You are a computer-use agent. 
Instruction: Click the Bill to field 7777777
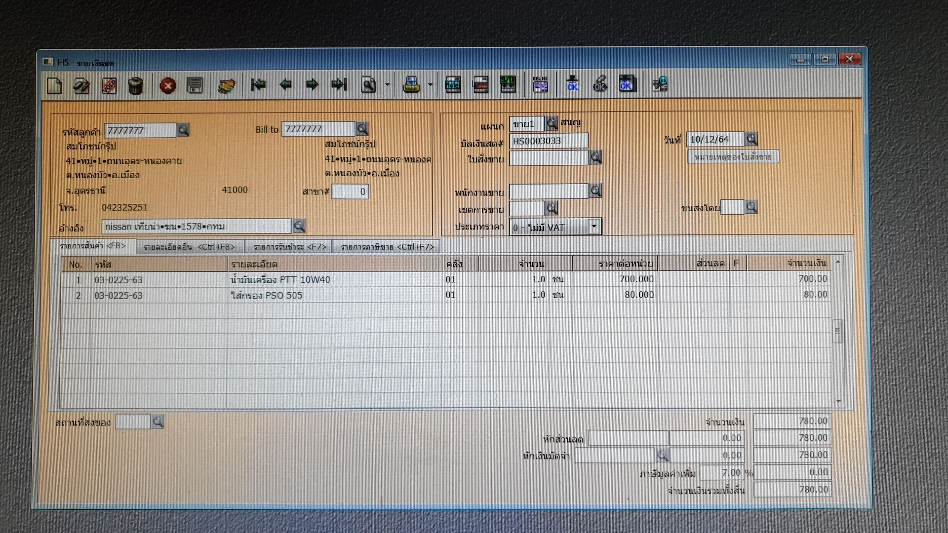click(x=318, y=129)
